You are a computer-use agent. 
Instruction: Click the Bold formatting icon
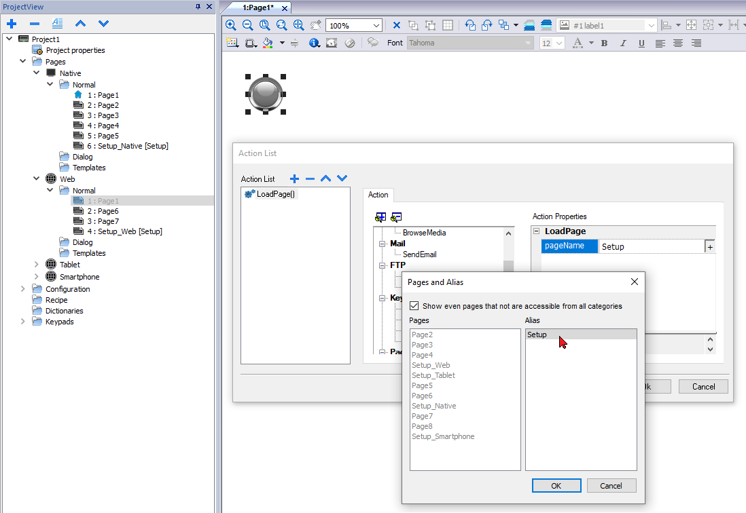click(x=605, y=43)
